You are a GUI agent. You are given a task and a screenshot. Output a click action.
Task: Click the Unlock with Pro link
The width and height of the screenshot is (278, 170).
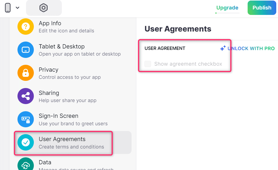click(251, 48)
